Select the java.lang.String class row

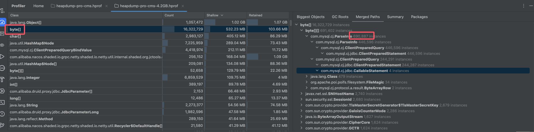(148, 105)
